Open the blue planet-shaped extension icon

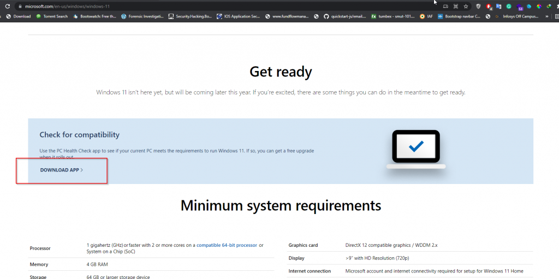point(529,7)
